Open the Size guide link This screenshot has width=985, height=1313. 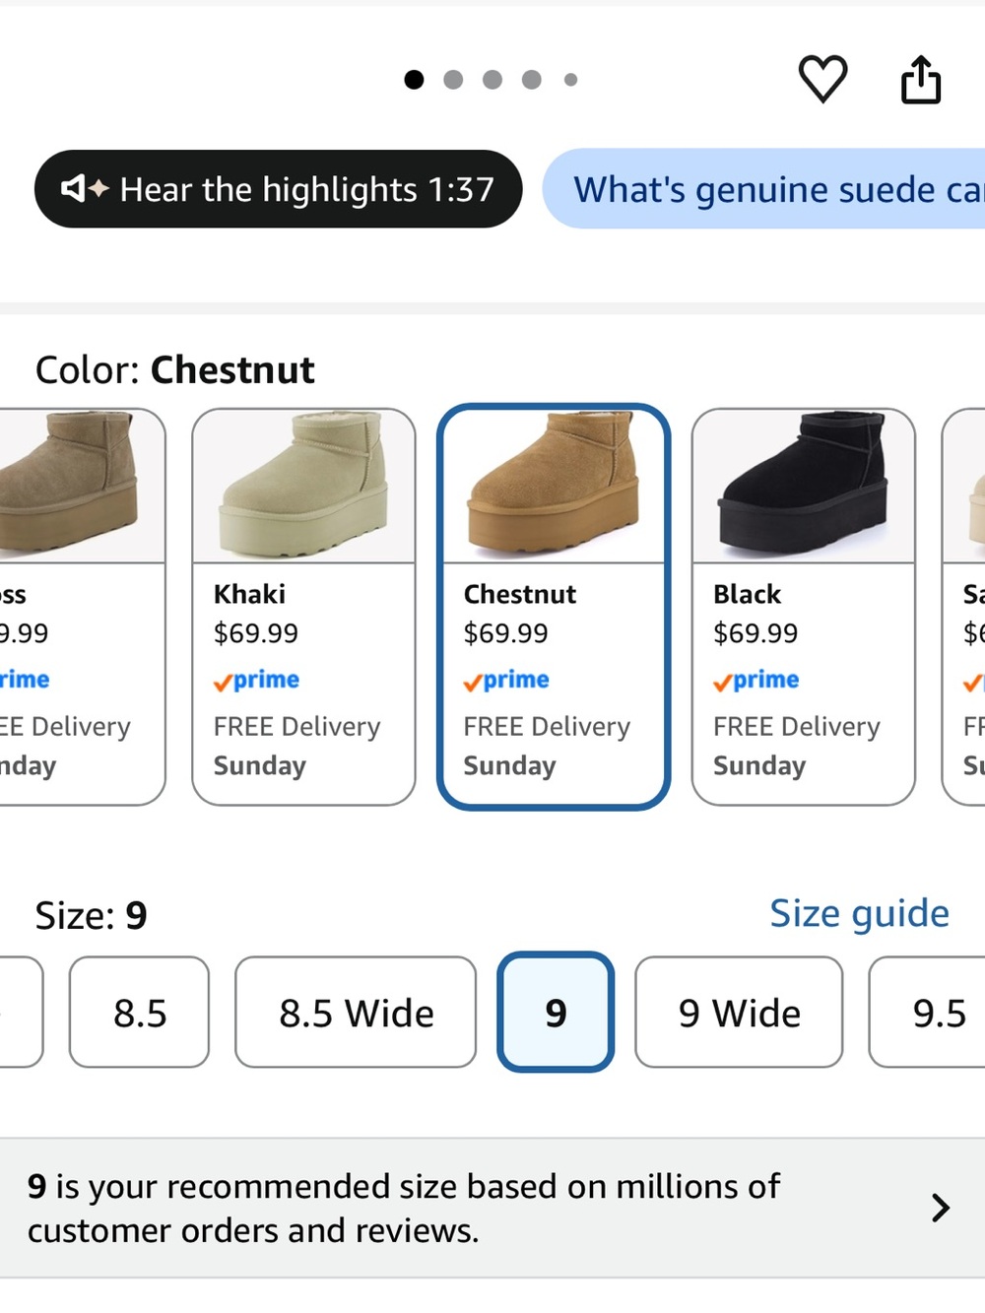coord(859,914)
